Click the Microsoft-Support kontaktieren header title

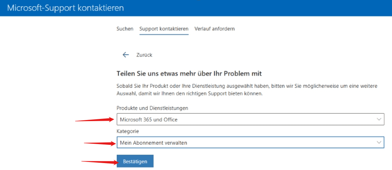point(65,8)
